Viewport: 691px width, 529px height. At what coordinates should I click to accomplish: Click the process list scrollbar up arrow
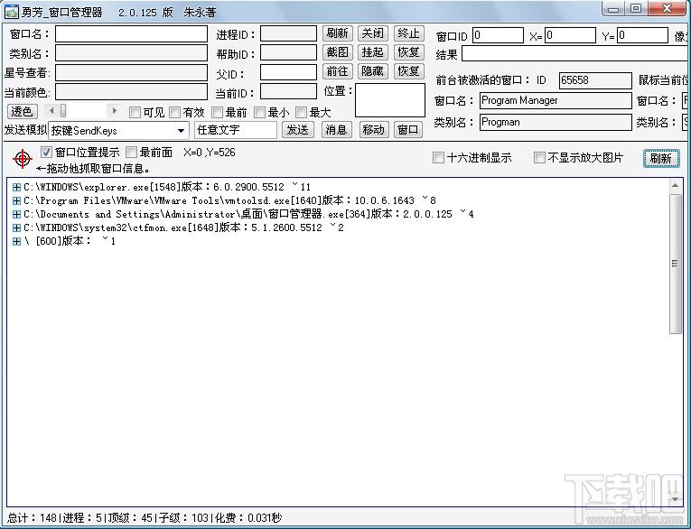tap(675, 185)
